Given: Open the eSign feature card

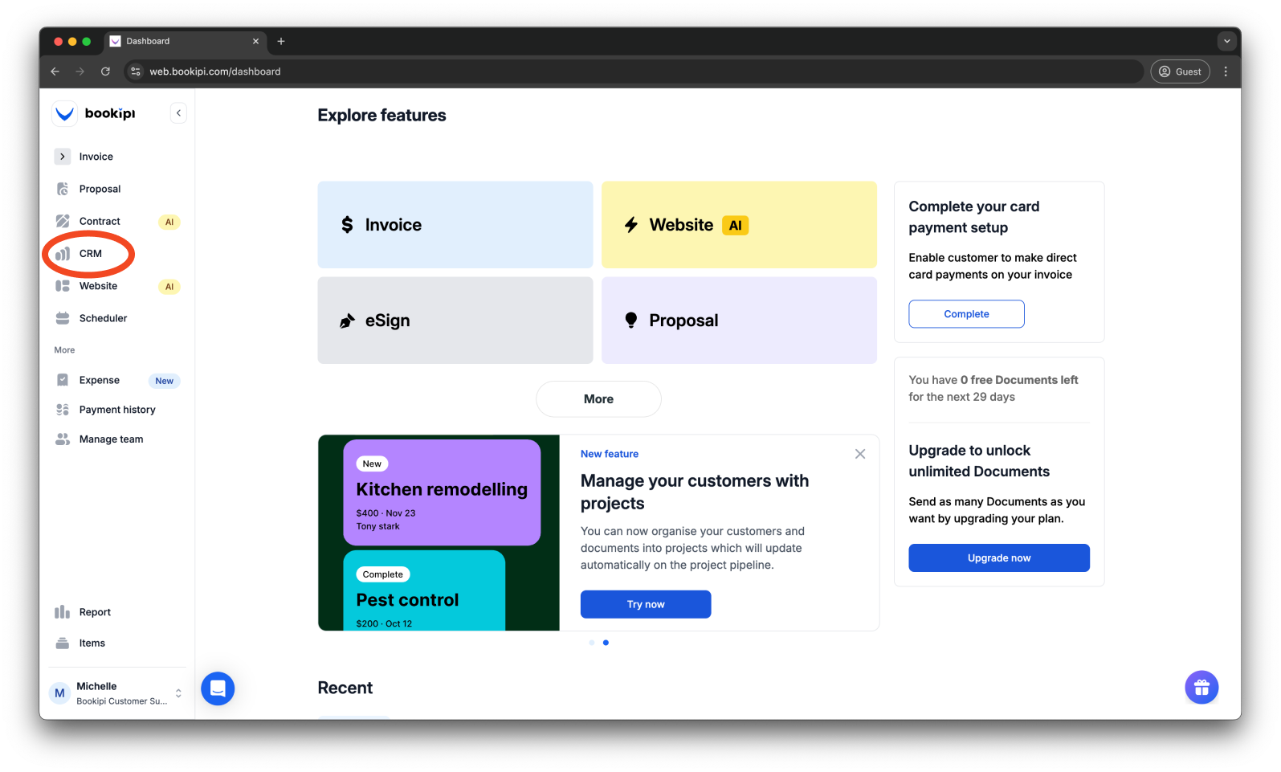Looking at the screenshot, I should point(455,321).
